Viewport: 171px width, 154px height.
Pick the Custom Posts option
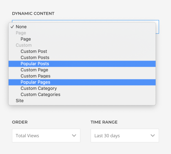pyautogui.click(x=82, y=57)
